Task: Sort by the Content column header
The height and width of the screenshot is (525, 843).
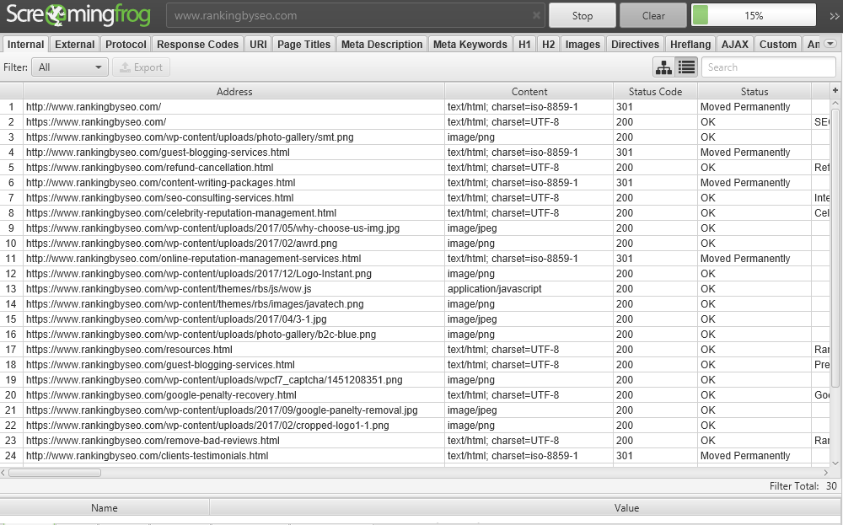Action: coord(529,91)
